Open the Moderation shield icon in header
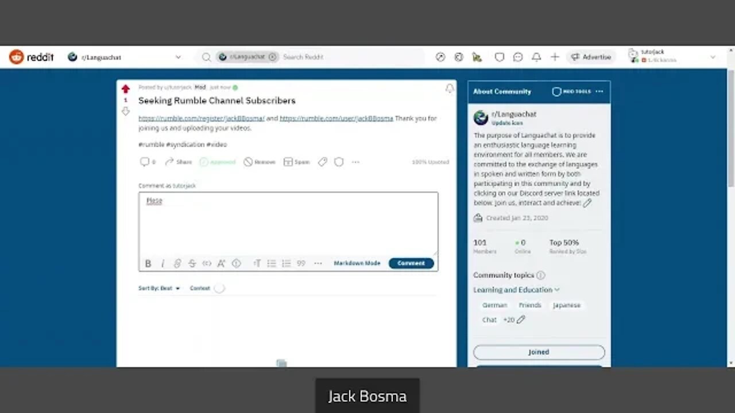The width and height of the screenshot is (735, 413). click(x=500, y=57)
